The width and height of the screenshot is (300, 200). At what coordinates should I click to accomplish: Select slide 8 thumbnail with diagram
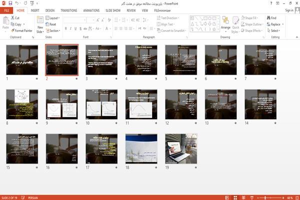pos(22,104)
